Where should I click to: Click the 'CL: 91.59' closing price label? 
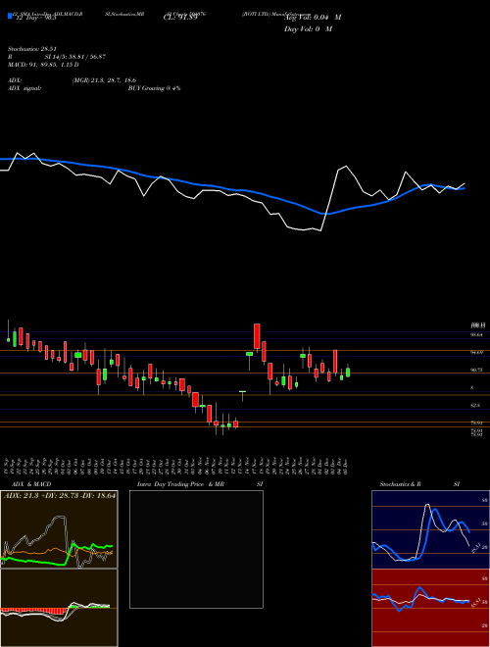(180, 18)
